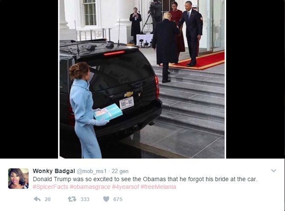Click the 675 likes count
Image resolution: width=285 pixels, height=211 pixels.
click(x=118, y=199)
